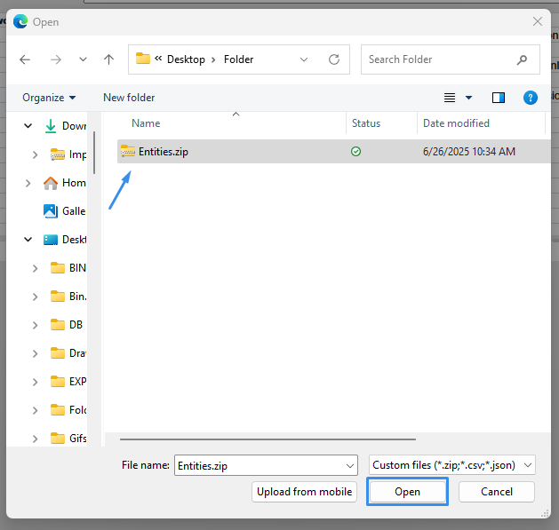
Task: Expand the Gifs folder node
Action: [35, 439]
